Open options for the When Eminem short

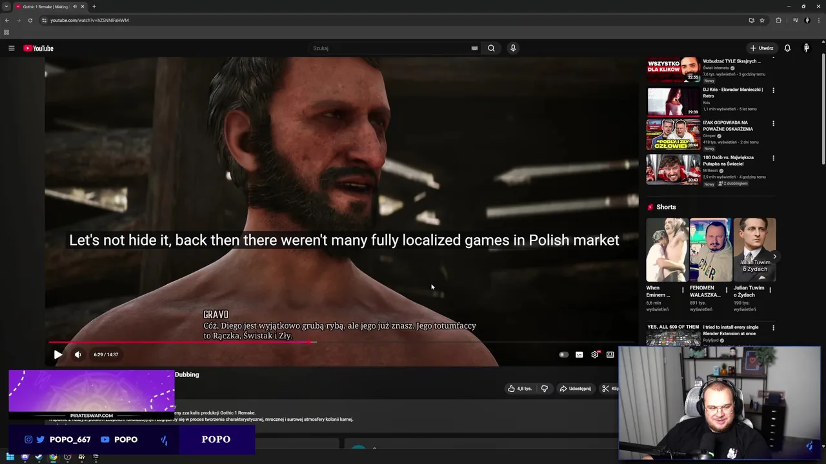683,290
